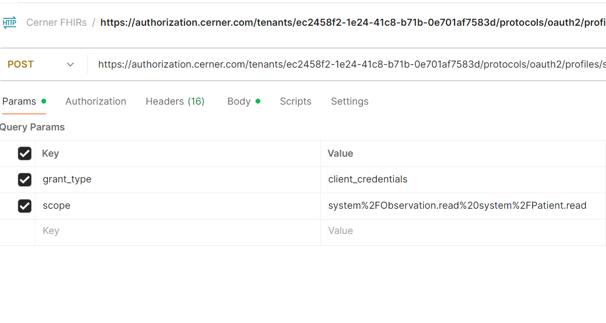Open the POST method dropdown
This screenshot has height=323, width=606.
(41, 64)
